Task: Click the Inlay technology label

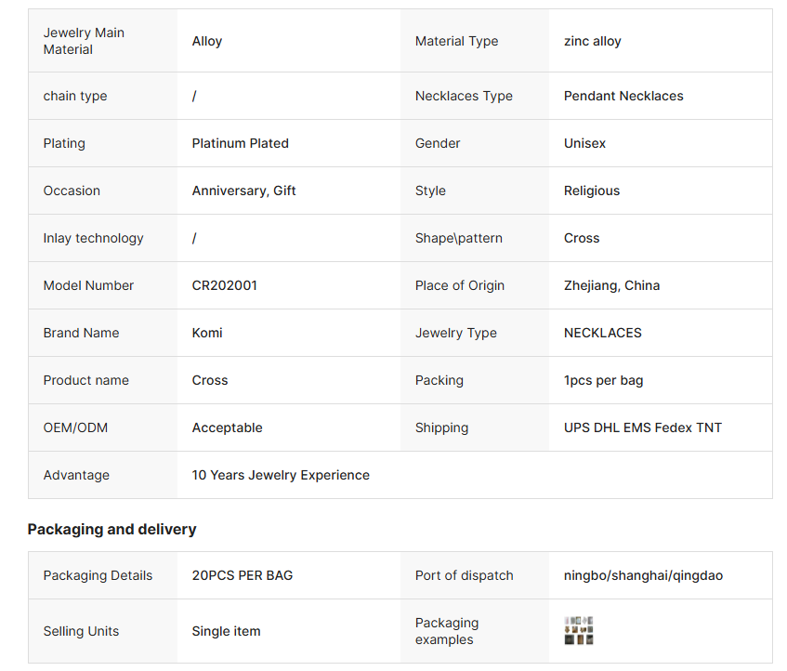Action: click(x=93, y=238)
